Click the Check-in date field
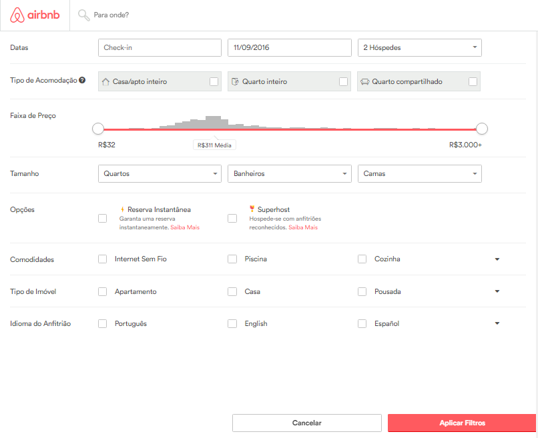This screenshot has width=538, height=438. click(160, 47)
